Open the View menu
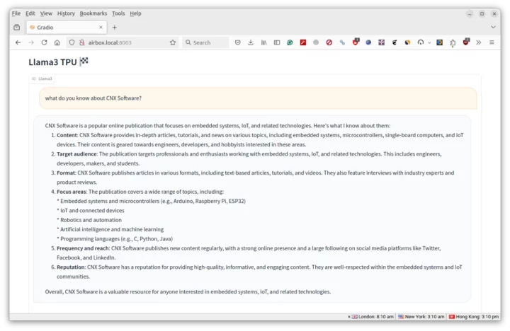 tap(46, 13)
